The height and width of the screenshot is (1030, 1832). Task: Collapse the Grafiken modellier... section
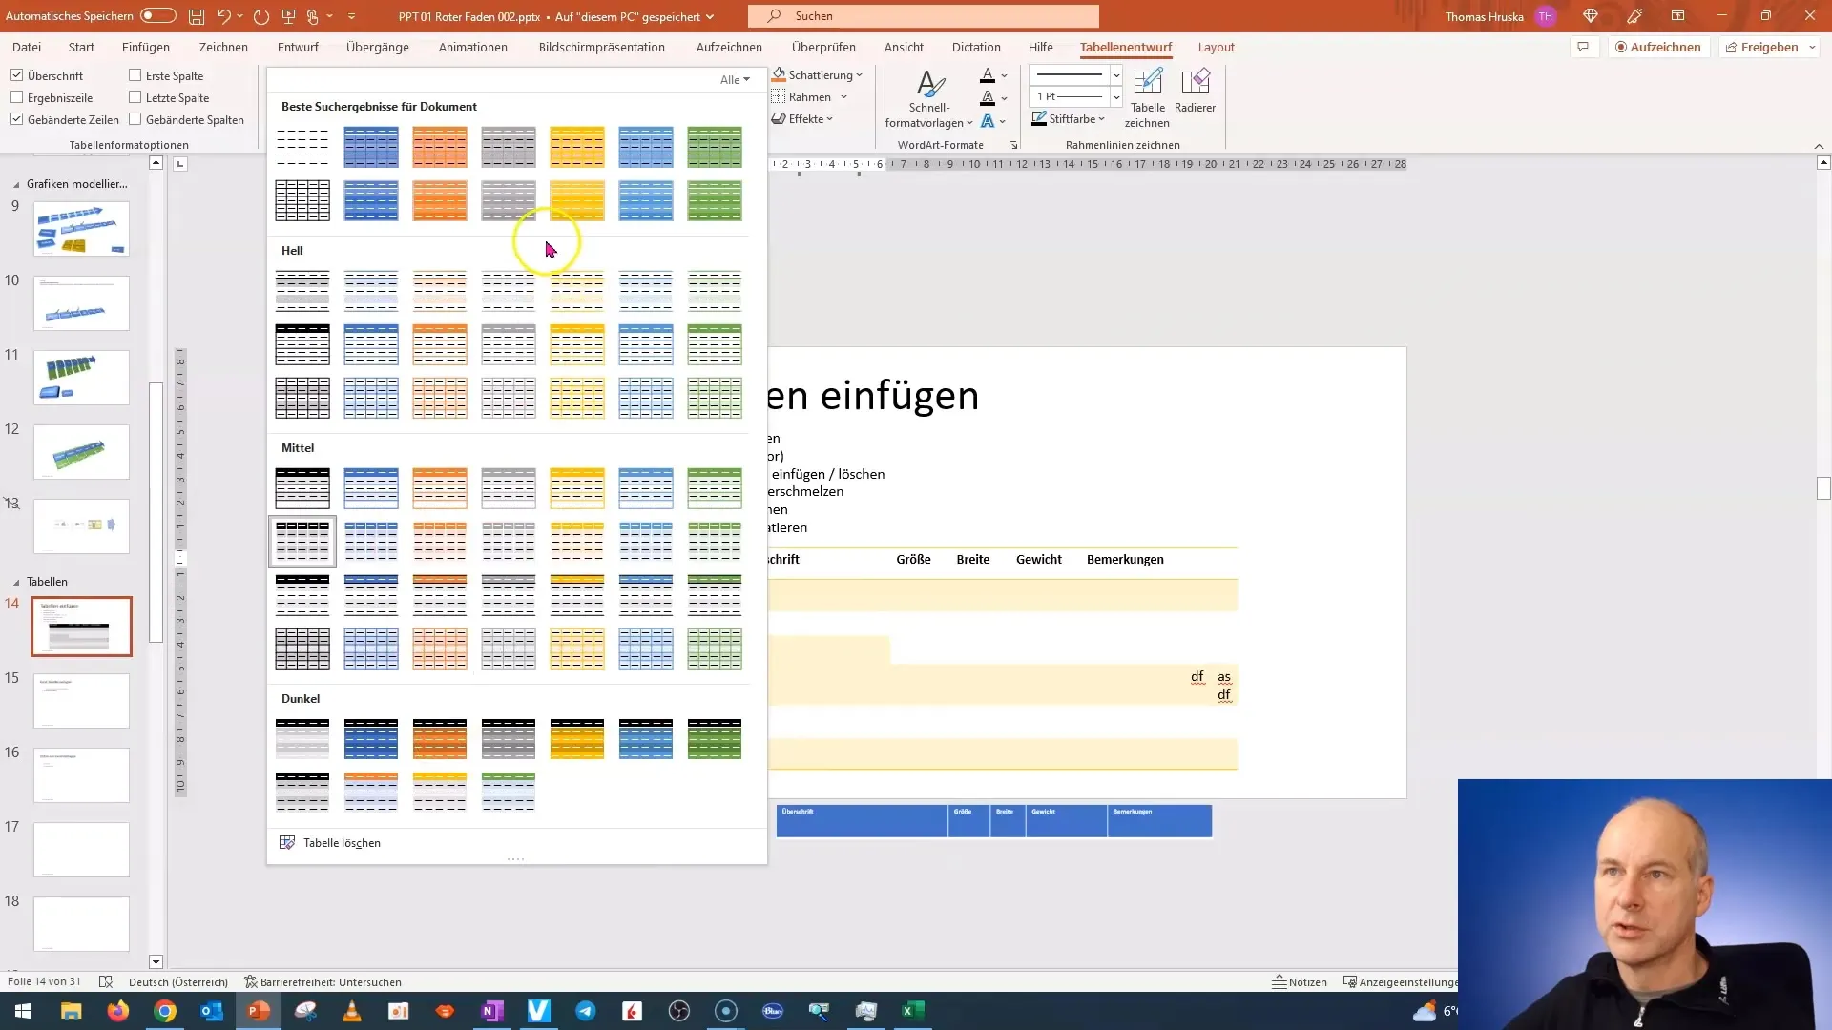(x=16, y=184)
